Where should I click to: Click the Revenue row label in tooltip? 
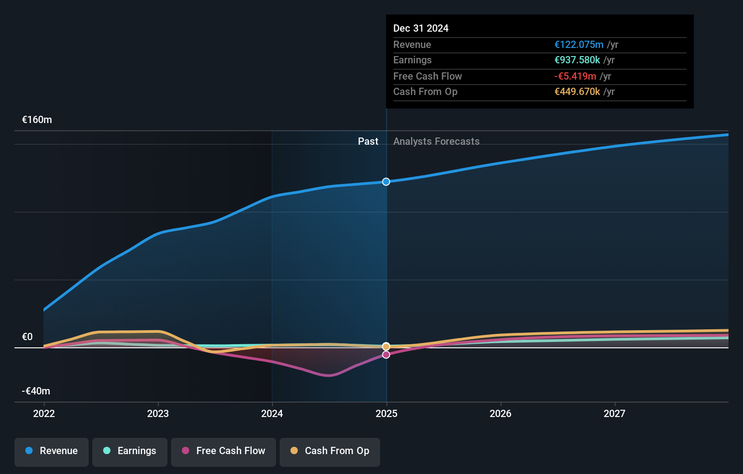pyautogui.click(x=412, y=44)
